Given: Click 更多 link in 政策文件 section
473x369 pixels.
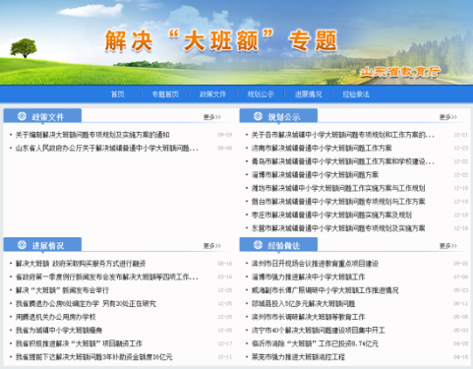Looking at the screenshot, I should click(x=212, y=117).
